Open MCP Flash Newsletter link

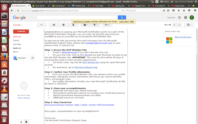coord(106,105)
